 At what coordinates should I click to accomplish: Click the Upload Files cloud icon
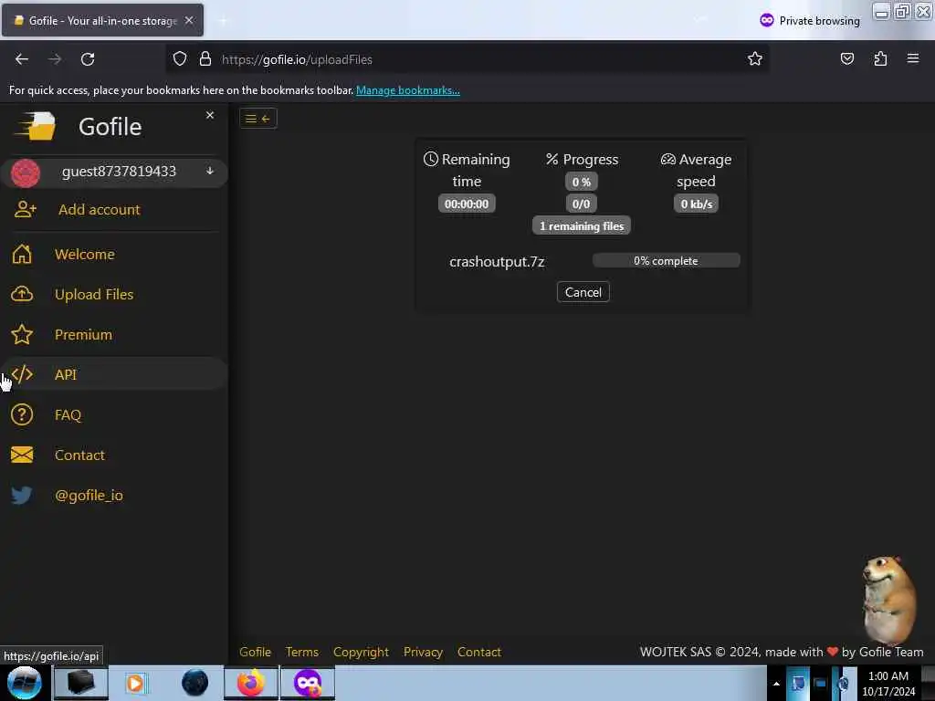click(x=22, y=294)
